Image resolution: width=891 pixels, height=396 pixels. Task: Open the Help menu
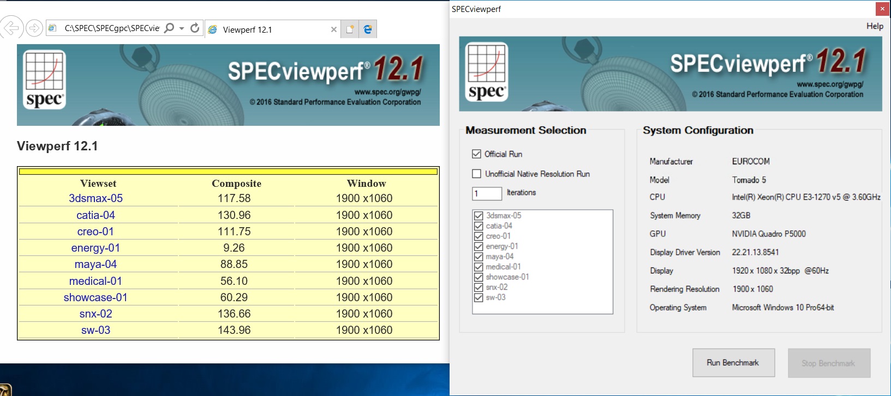coord(874,26)
